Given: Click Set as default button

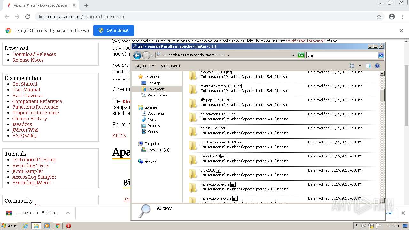Looking at the screenshot, I should pyautogui.click(x=113, y=30).
